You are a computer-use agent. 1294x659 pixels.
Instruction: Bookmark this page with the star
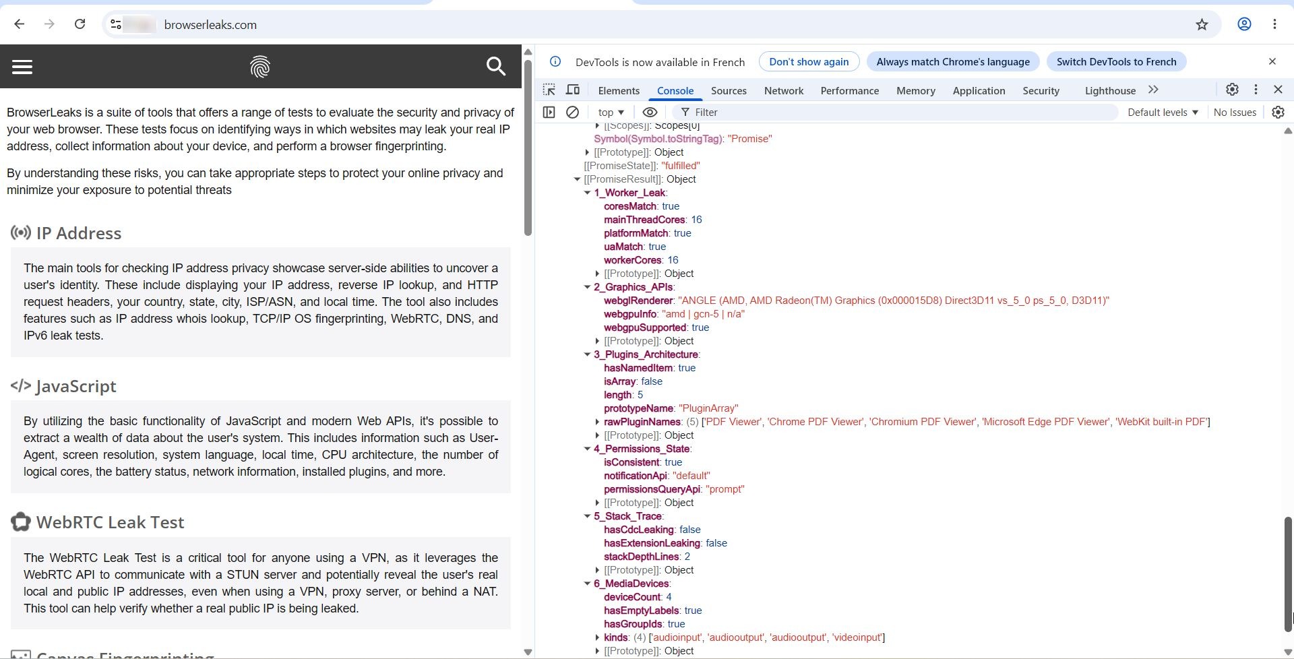click(x=1202, y=24)
